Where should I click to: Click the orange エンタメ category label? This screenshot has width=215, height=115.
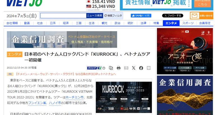(15, 54)
